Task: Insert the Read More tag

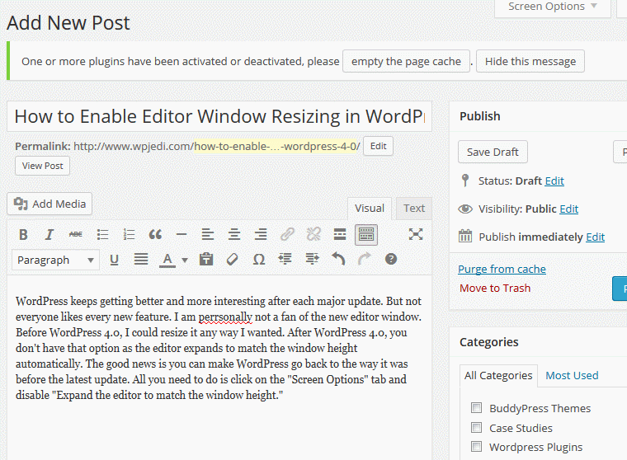Action: [340, 235]
